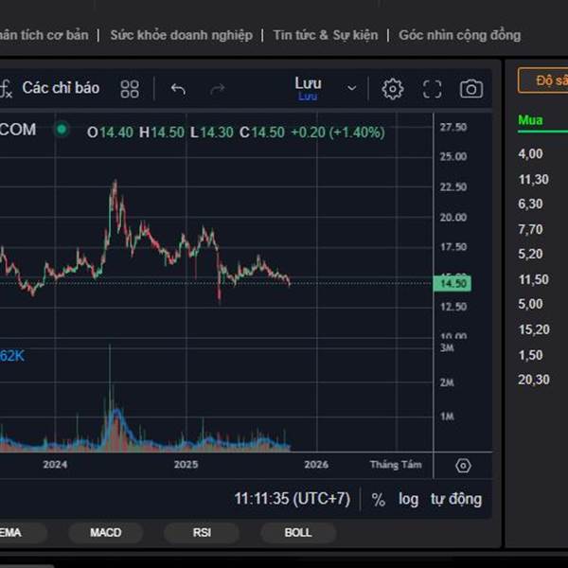This screenshot has width=568, height=568.
Task: Click current price label 14.50 on axis
Action: 453,283
